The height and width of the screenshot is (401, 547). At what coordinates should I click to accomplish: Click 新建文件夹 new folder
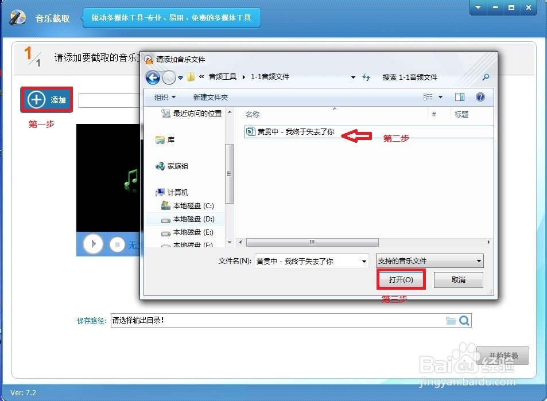pos(210,98)
